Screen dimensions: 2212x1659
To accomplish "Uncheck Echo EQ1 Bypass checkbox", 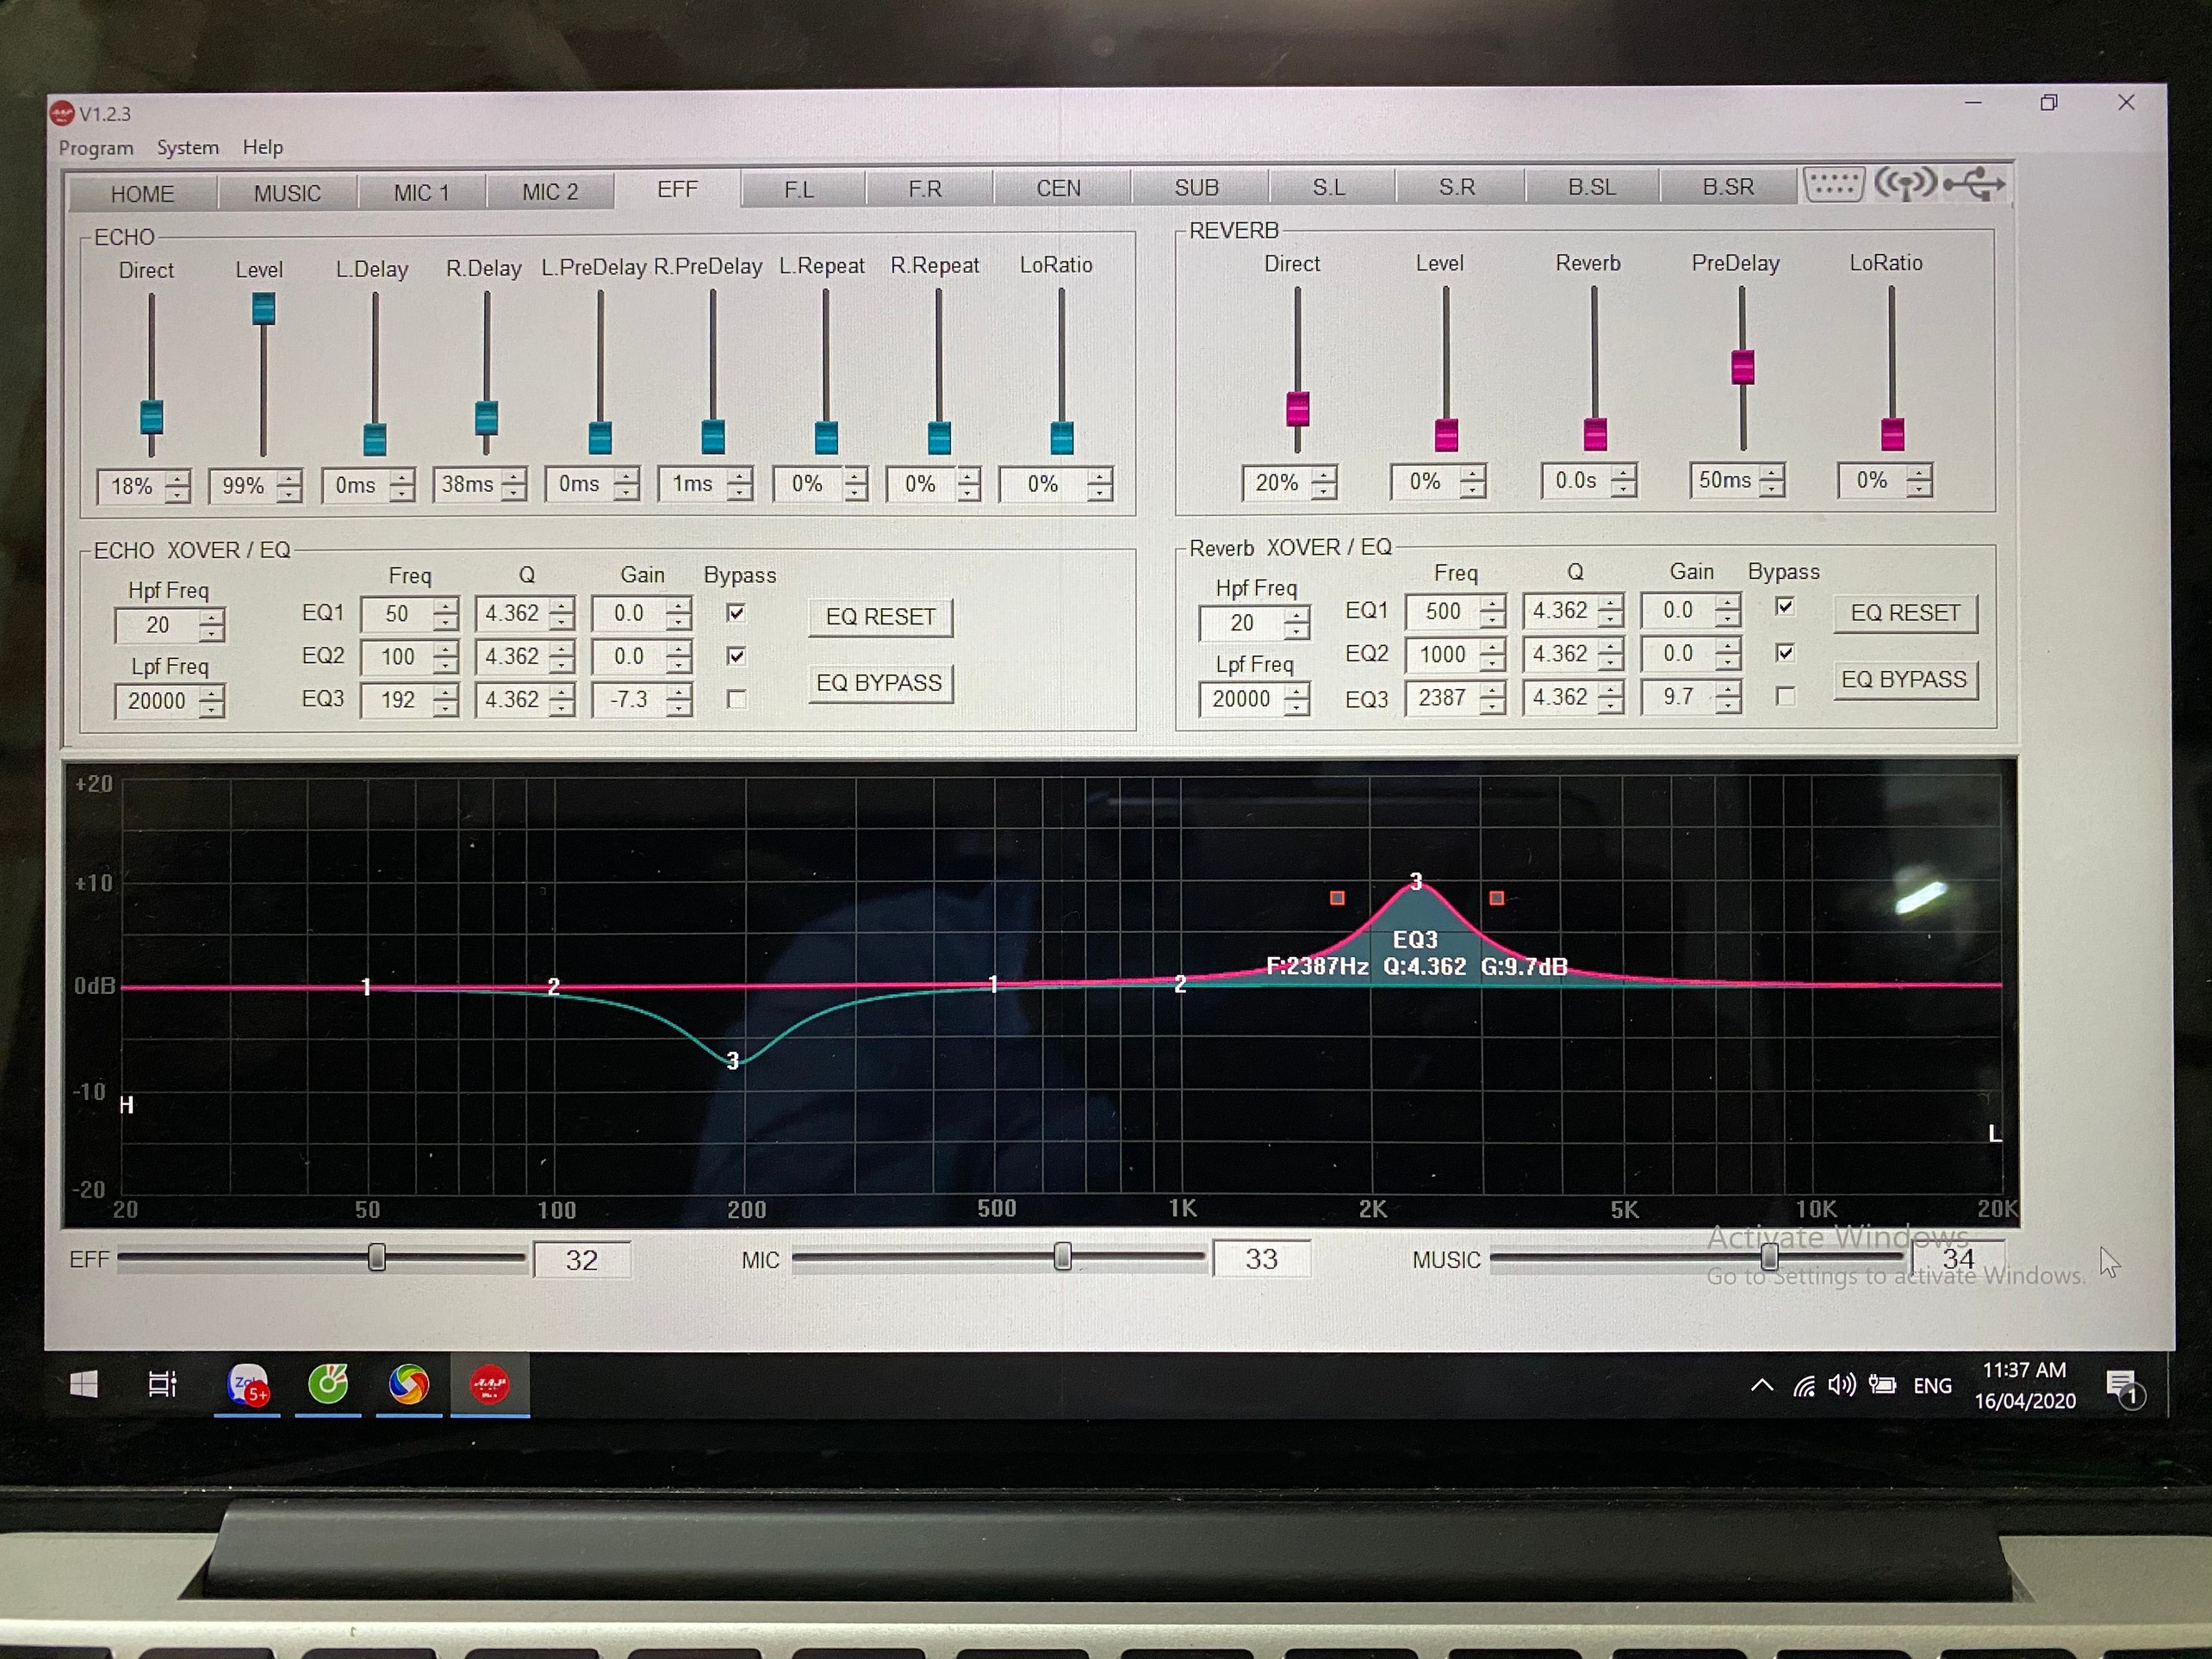I will click(736, 613).
